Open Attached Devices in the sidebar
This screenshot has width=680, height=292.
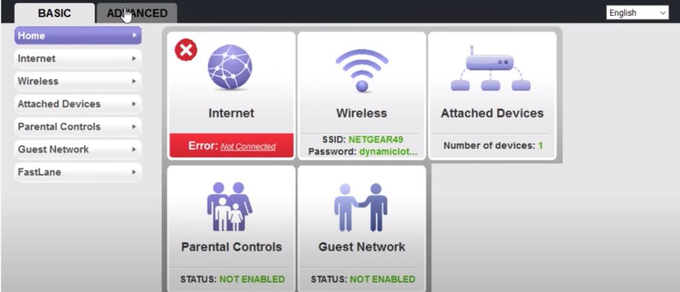click(78, 104)
